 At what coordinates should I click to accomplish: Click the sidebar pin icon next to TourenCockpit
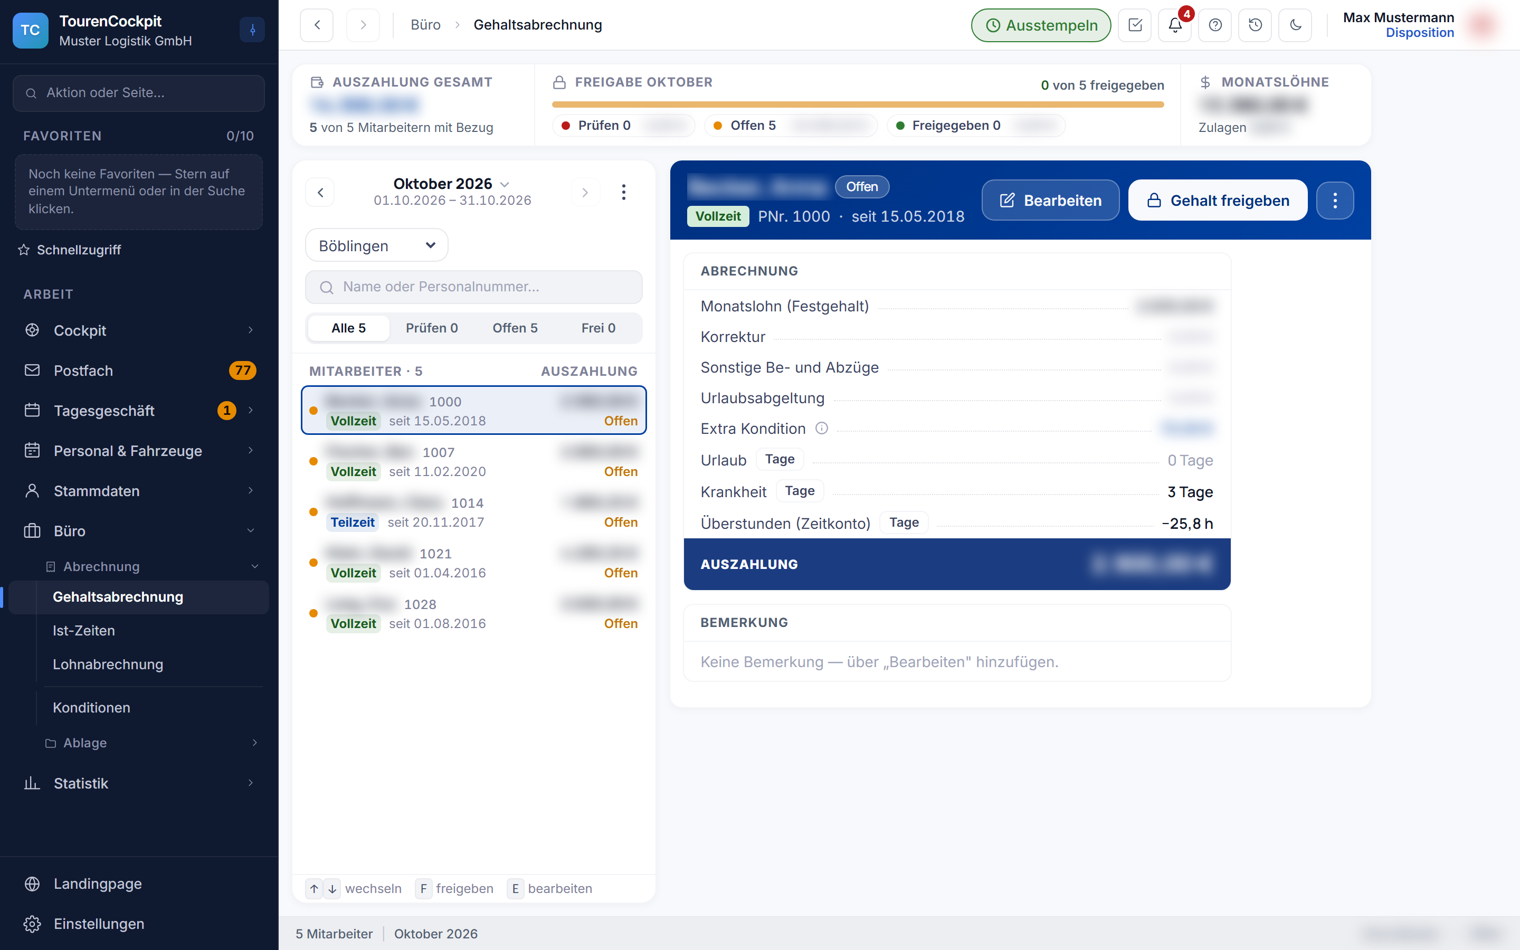[x=252, y=30]
